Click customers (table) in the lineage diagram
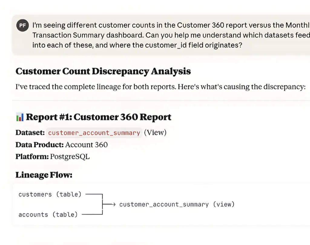Viewport: 310px width, 245px height. (50, 194)
